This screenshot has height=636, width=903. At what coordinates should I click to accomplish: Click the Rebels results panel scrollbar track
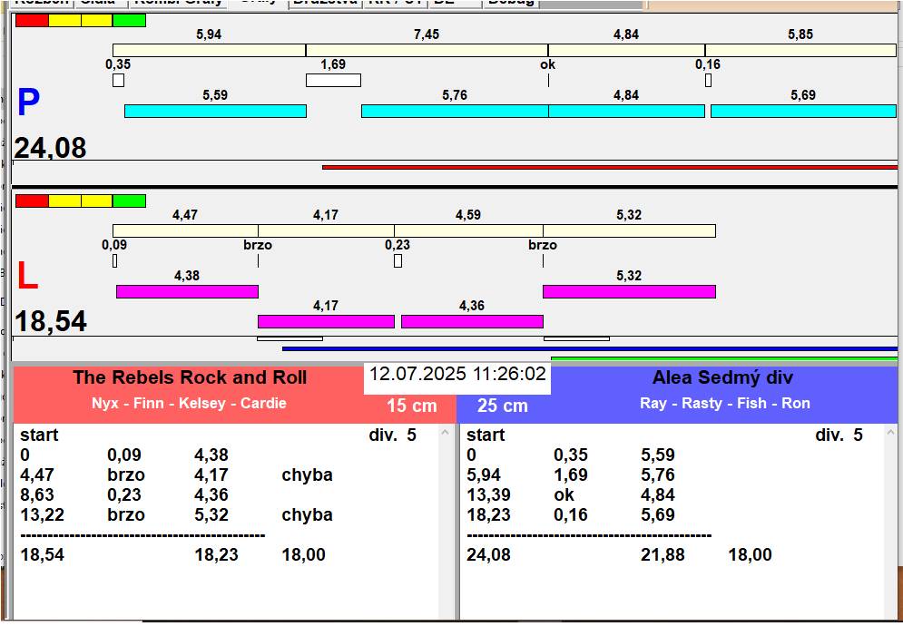445,522
